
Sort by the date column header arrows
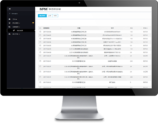pyautogui.click(x=61, y=28)
